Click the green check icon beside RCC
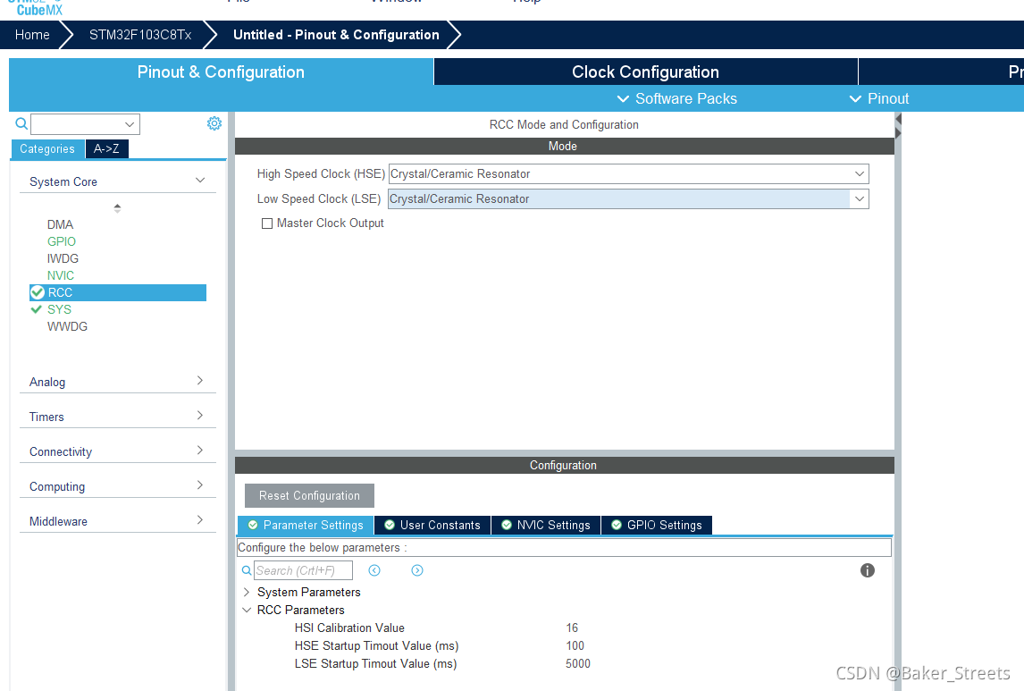Image resolution: width=1024 pixels, height=691 pixels. (38, 292)
